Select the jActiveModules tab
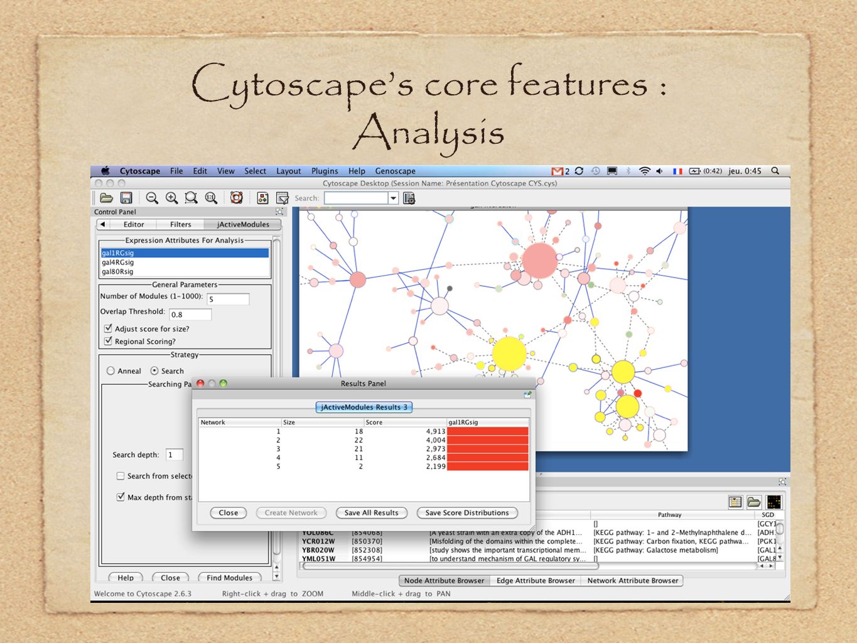Screen dimensions: 857x643 (x=243, y=224)
